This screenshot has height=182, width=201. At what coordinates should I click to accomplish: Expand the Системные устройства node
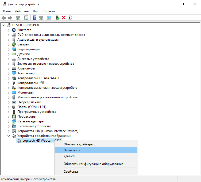coord(9,126)
